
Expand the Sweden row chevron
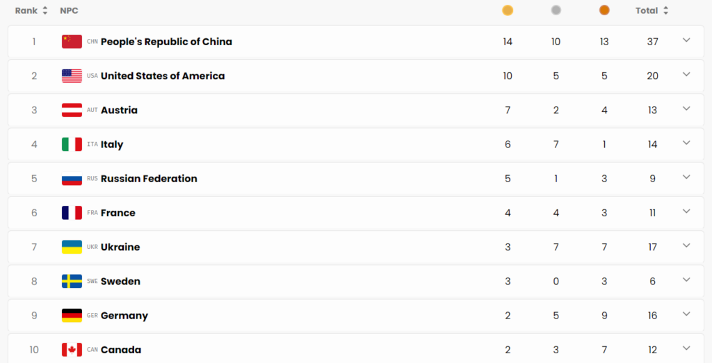click(686, 280)
